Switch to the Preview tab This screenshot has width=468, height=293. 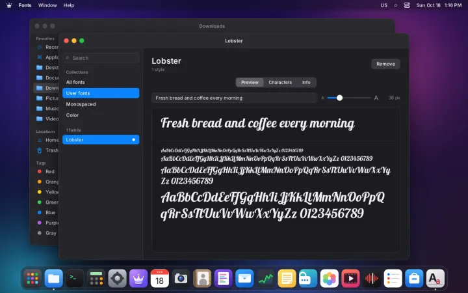coord(250,82)
